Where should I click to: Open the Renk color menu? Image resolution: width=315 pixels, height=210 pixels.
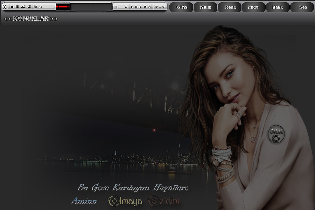[230, 7]
